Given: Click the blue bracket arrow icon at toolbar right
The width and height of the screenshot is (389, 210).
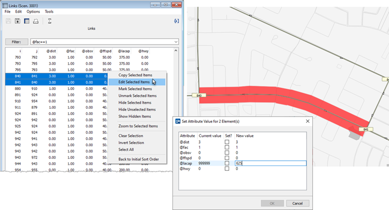Looking at the screenshot, I should tap(177, 21).
